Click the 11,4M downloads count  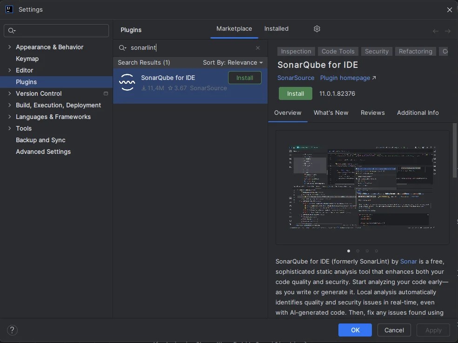click(x=153, y=88)
